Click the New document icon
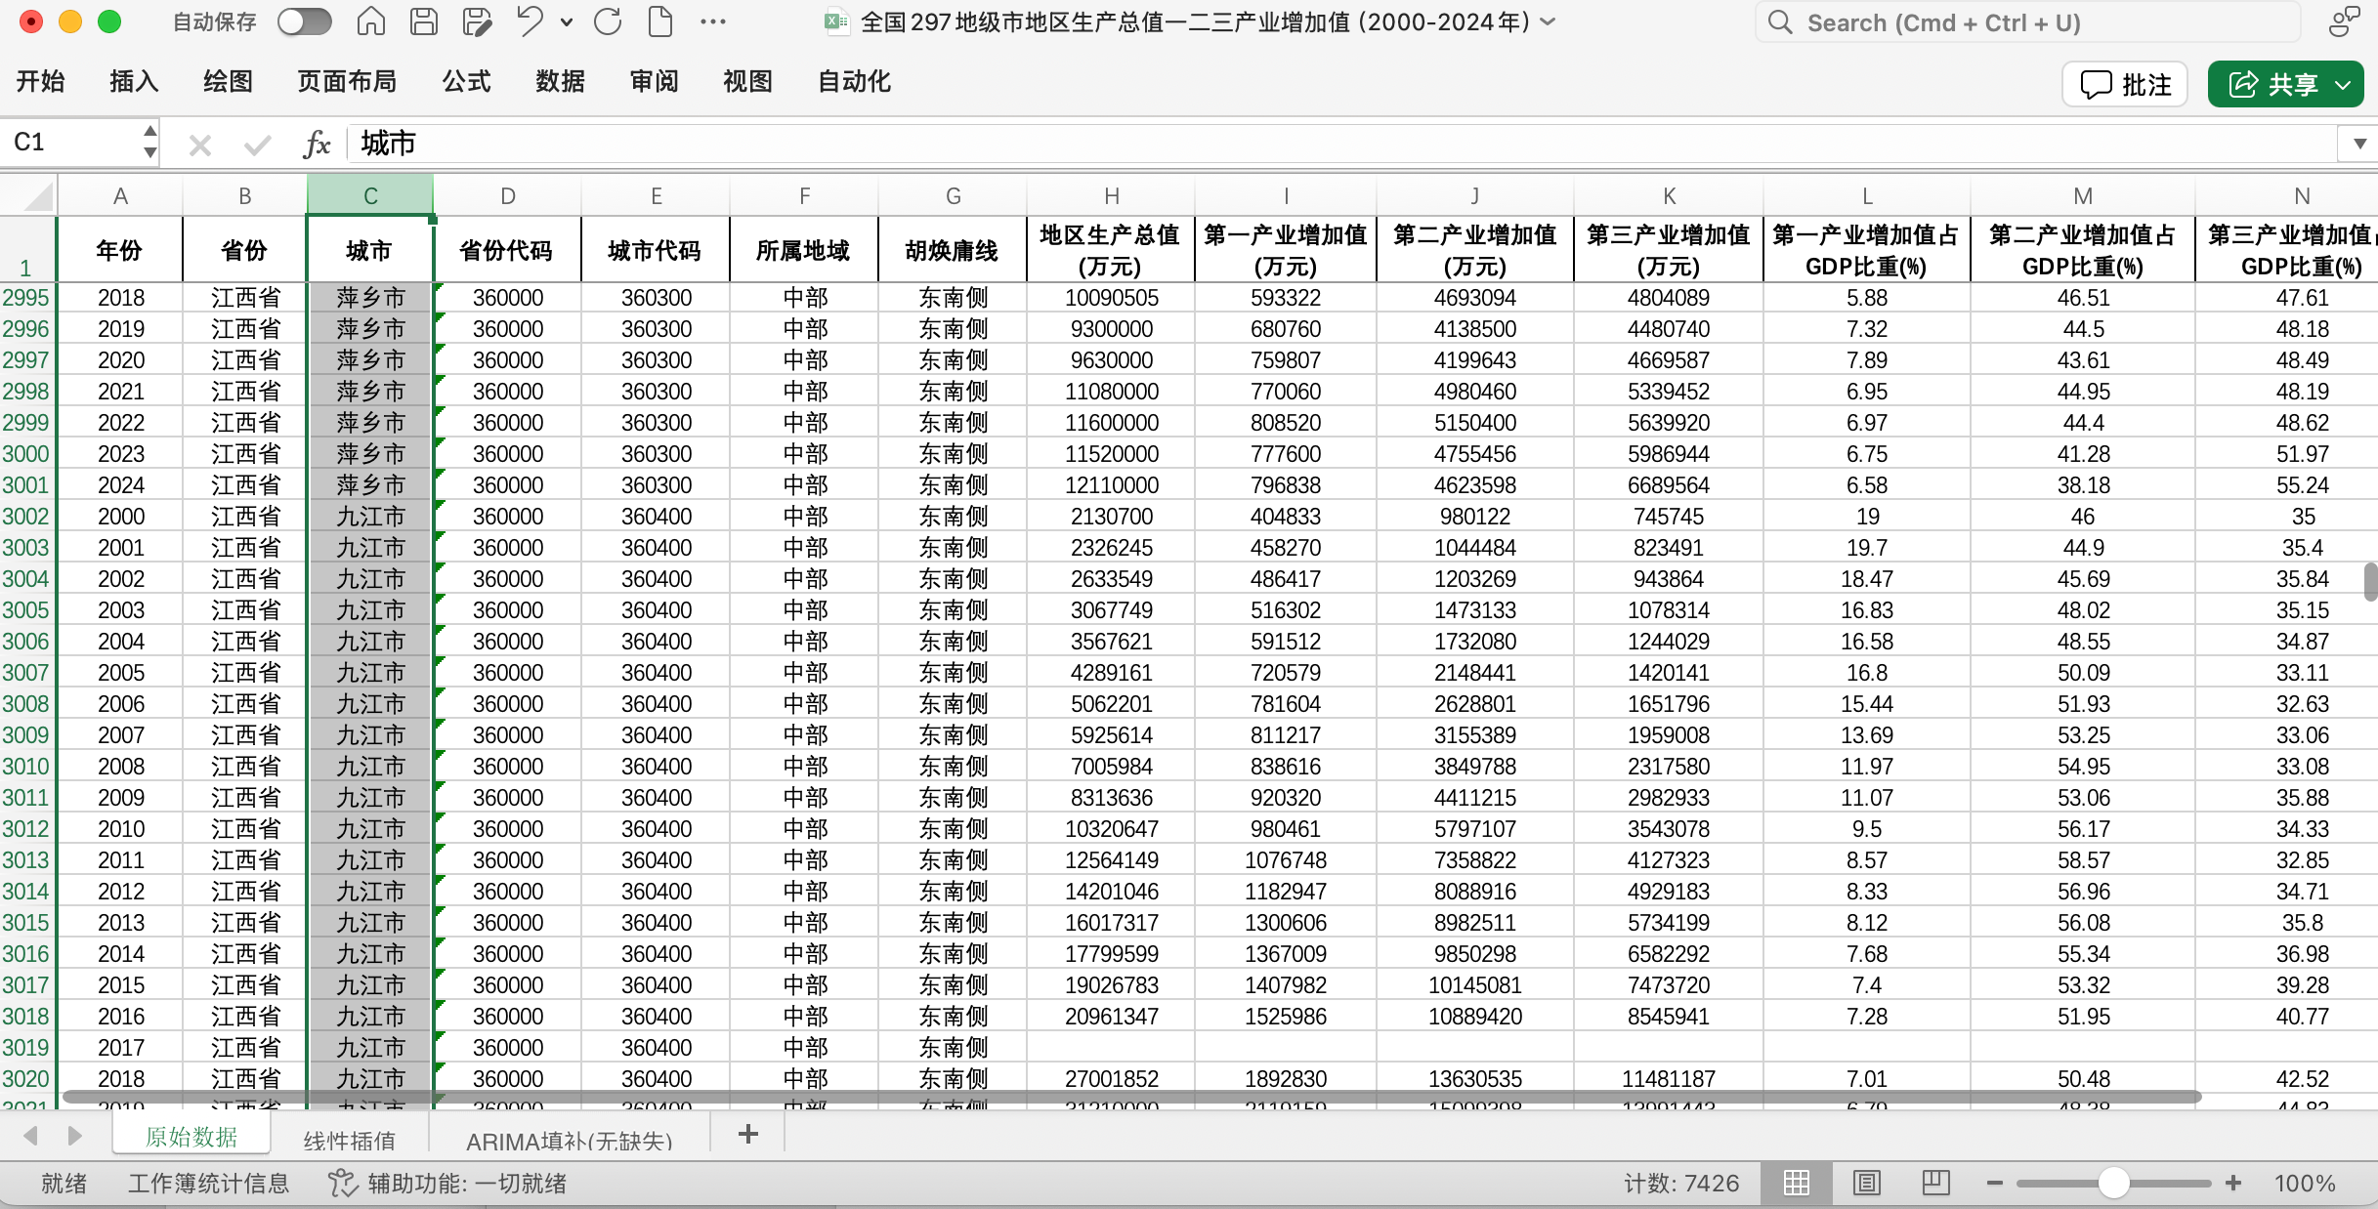 (x=660, y=21)
